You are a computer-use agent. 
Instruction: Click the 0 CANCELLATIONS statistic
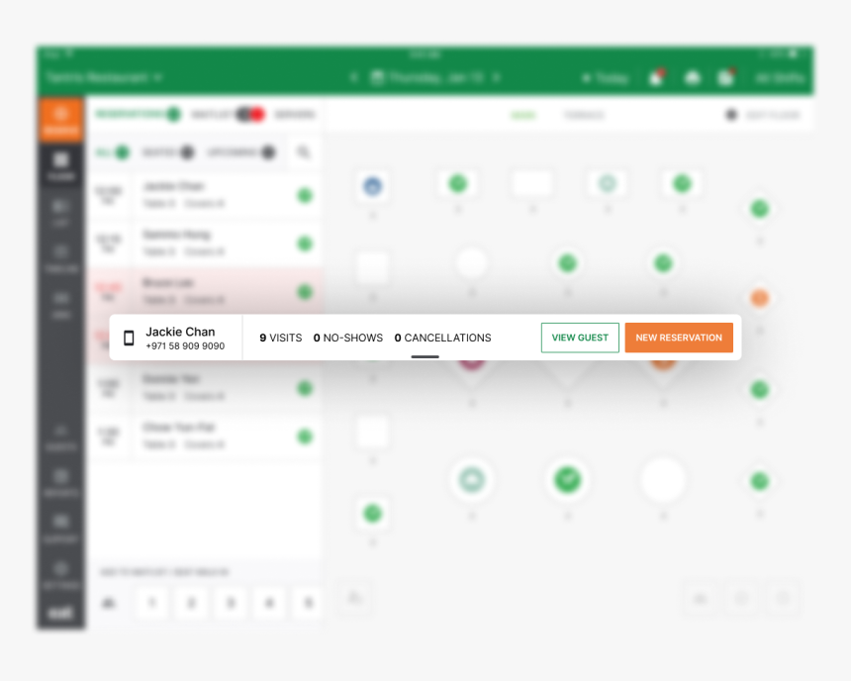(442, 338)
